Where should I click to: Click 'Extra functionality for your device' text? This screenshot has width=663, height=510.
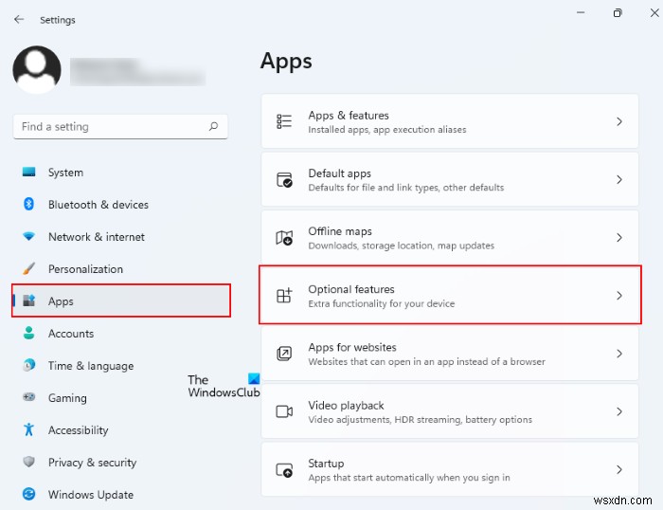[382, 303]
